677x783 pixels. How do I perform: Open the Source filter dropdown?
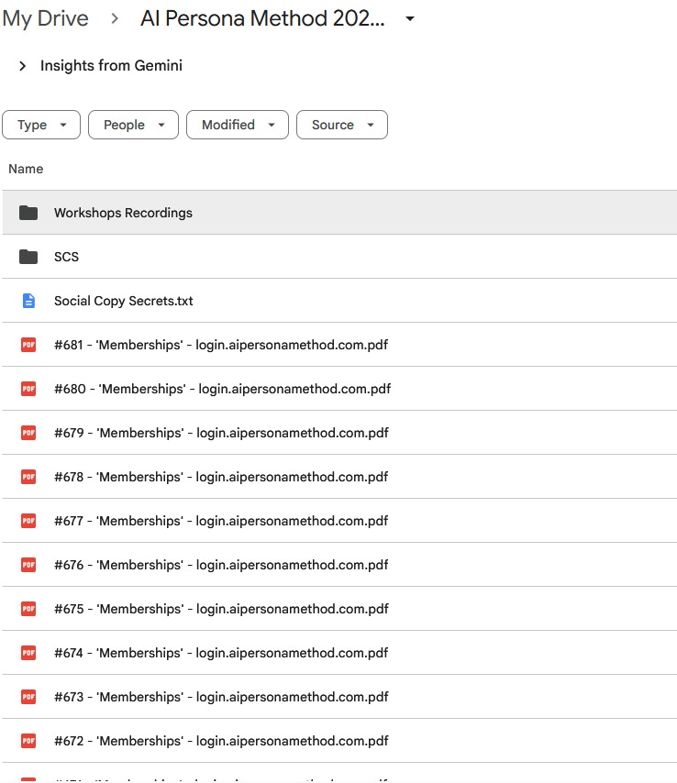click(341, 125)
